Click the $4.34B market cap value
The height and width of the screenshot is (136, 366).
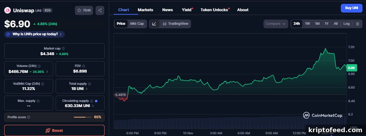tap(47, 54)
